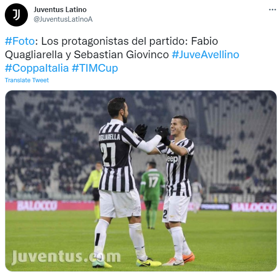The image size is (280, 280).
Task: Click the green number 17 player
Action: 153,195
